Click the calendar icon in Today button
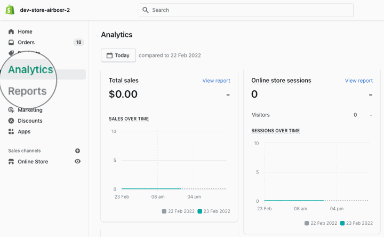Image resolution: width=384 pixels, height=237 pixels. tap(109, 56)
